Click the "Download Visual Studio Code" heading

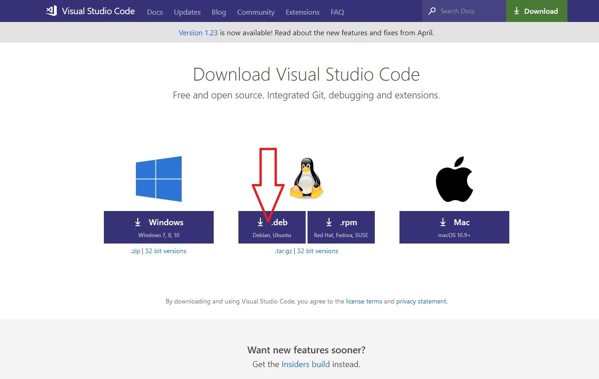306,74
